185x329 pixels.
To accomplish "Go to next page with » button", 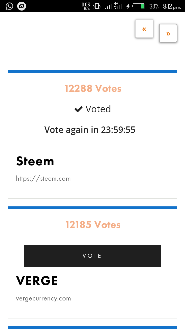I will pyautogui.click(x=168, y=33).
